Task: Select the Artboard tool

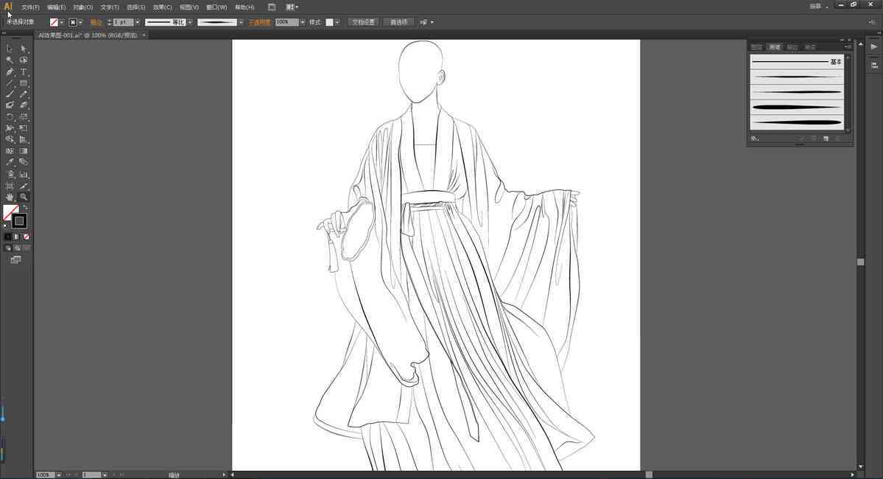Action: point(10,186)
